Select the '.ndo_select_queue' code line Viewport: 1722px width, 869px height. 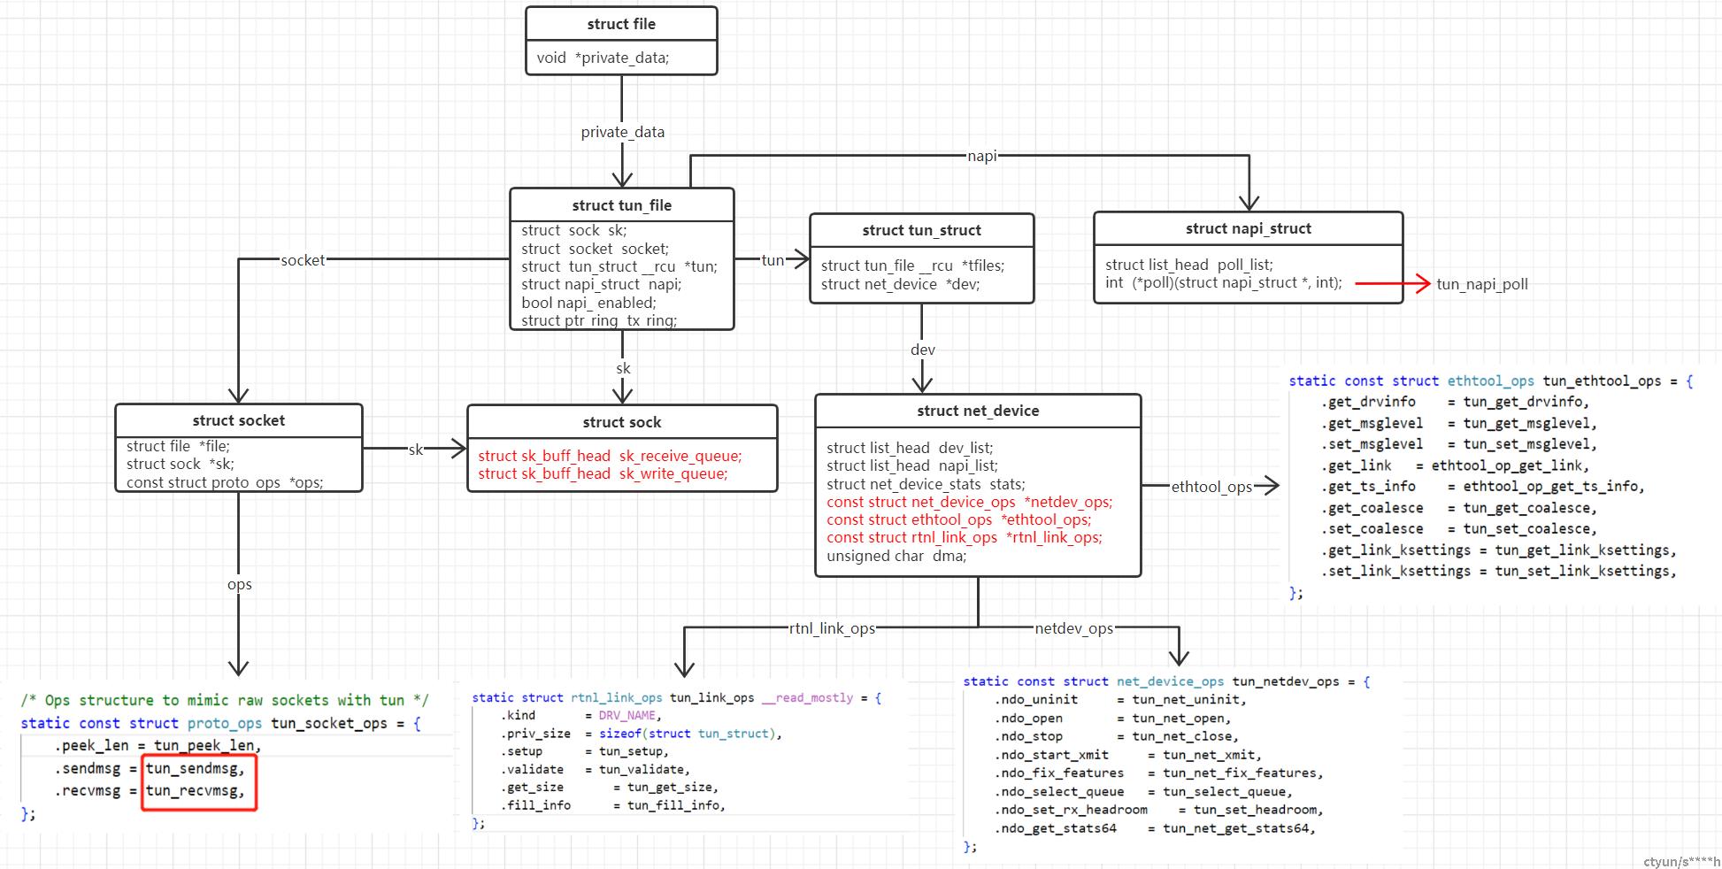click(1144, 792)
